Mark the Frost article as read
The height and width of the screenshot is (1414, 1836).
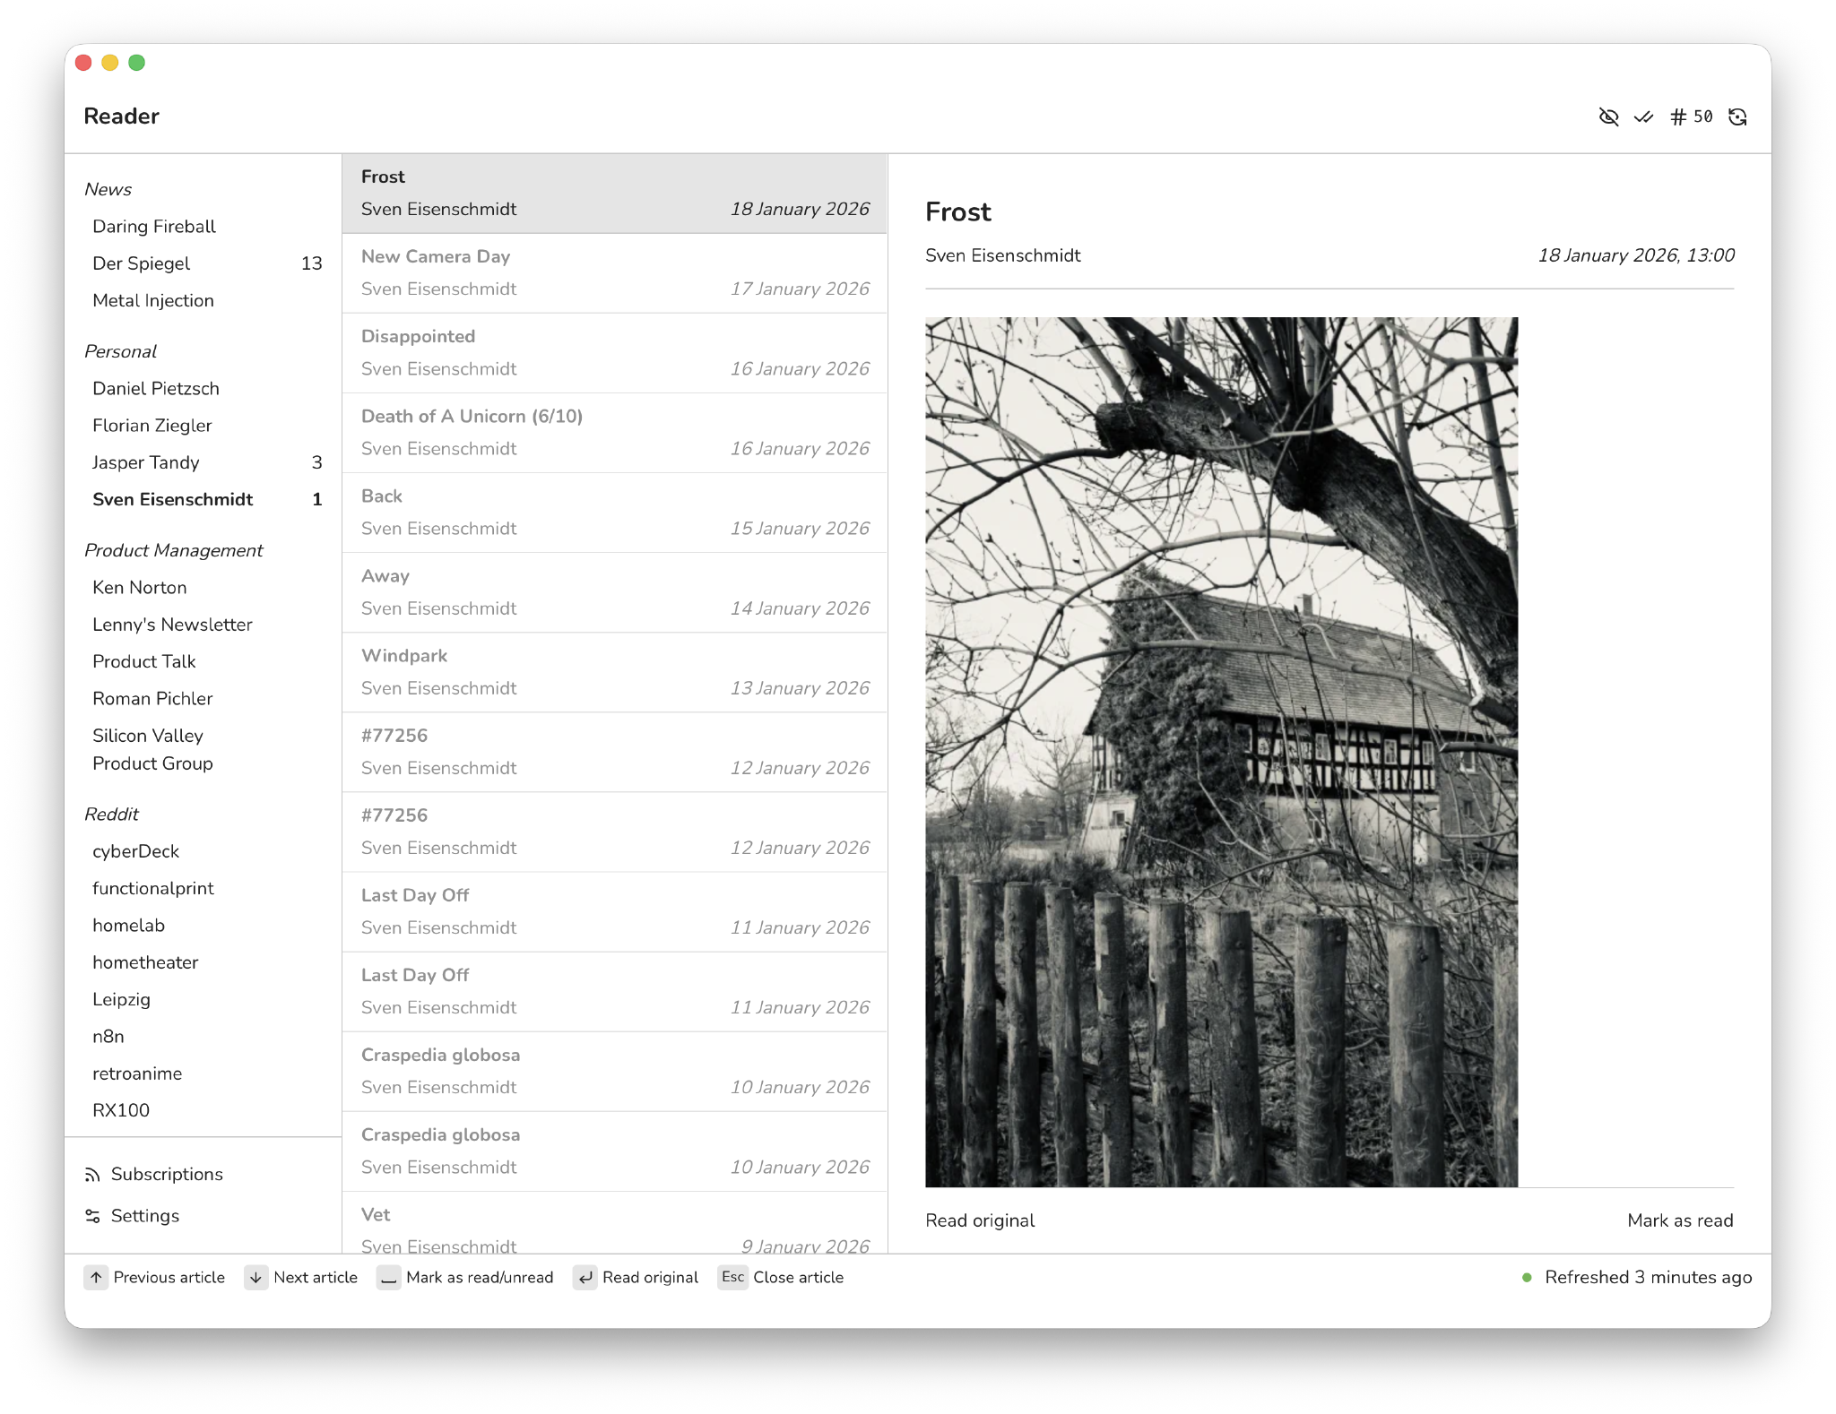[1680, 1220]
